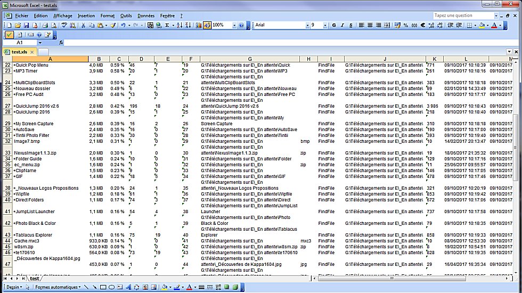Viewport: 522px width, 293px height.
Task: Copy the selection from the standard toolbar
Action: tap(92, 26)
